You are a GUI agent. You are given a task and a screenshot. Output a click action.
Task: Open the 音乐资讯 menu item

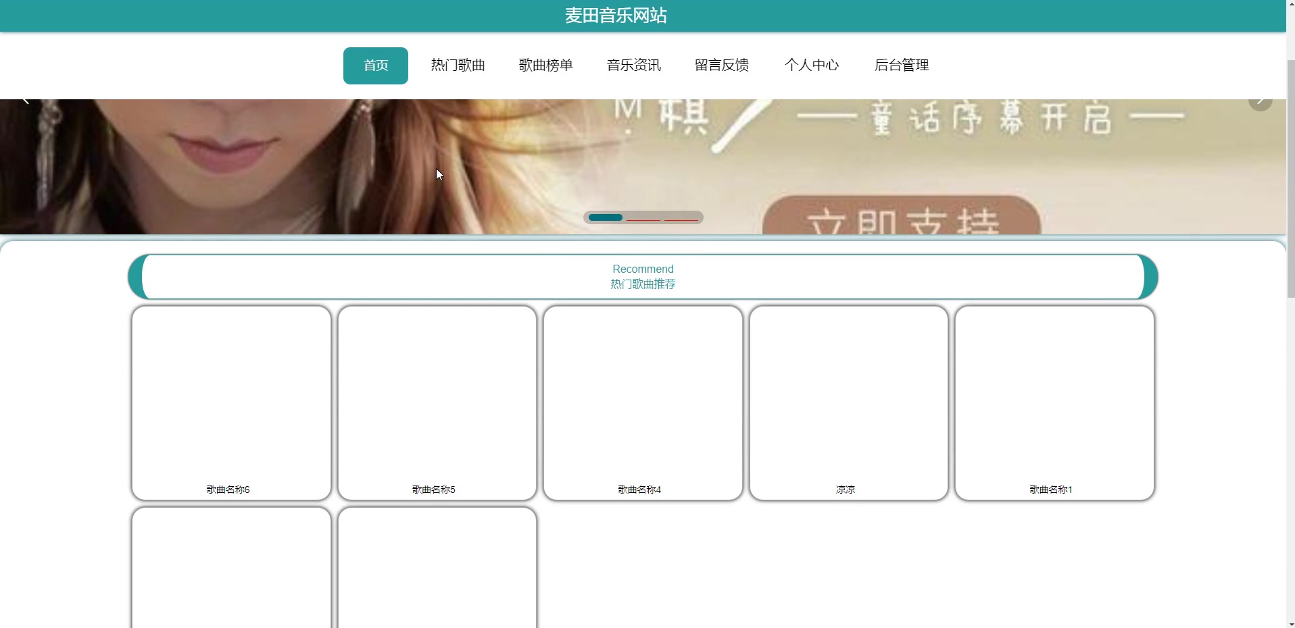point(634,66)
